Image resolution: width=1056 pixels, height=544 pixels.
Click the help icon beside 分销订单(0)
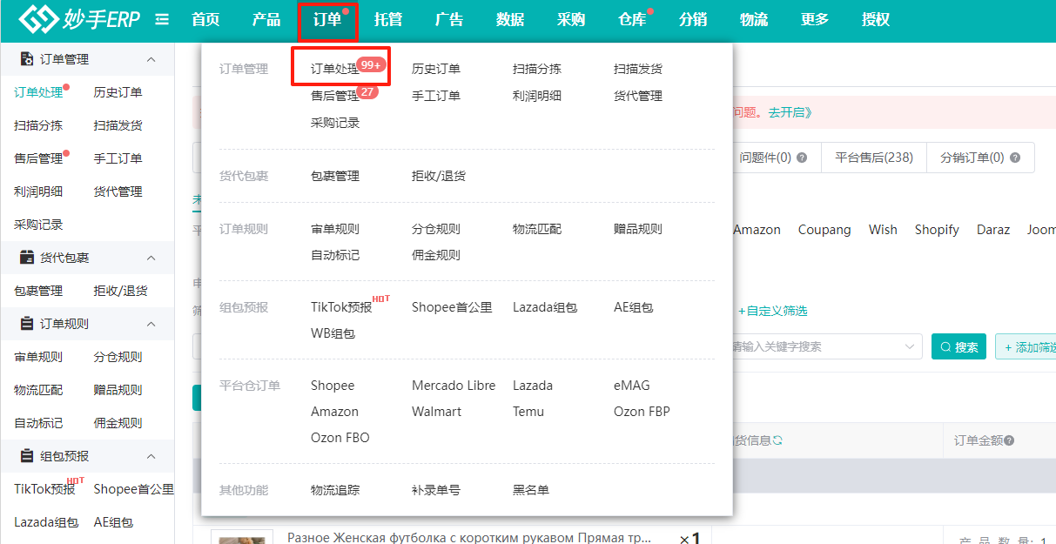1014,158
